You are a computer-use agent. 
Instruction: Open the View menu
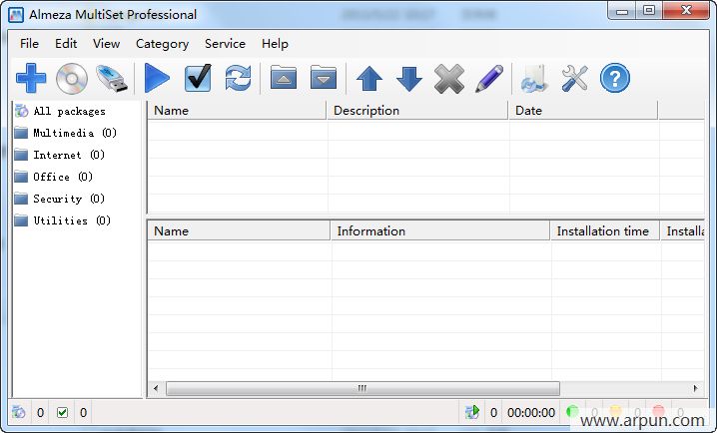point(106,44)
